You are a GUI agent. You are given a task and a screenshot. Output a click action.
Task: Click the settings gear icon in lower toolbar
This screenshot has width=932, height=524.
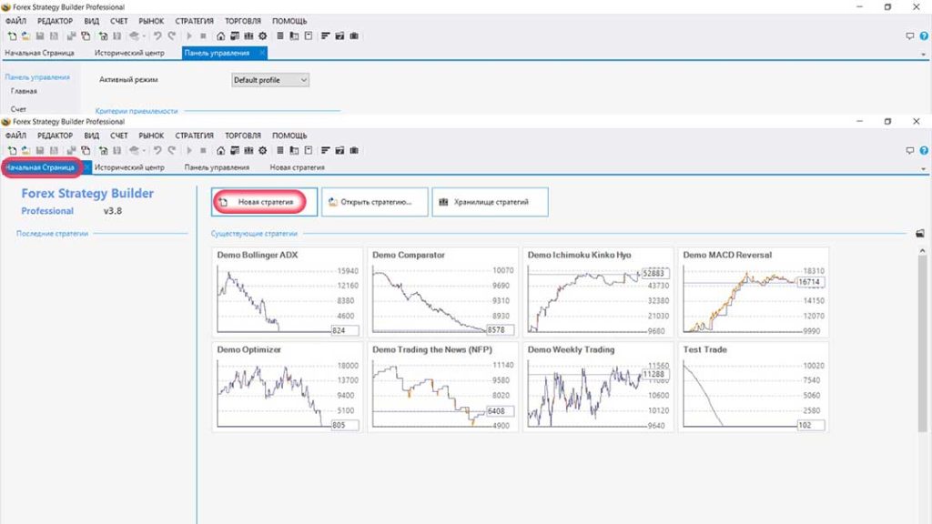tap(262, 150)
